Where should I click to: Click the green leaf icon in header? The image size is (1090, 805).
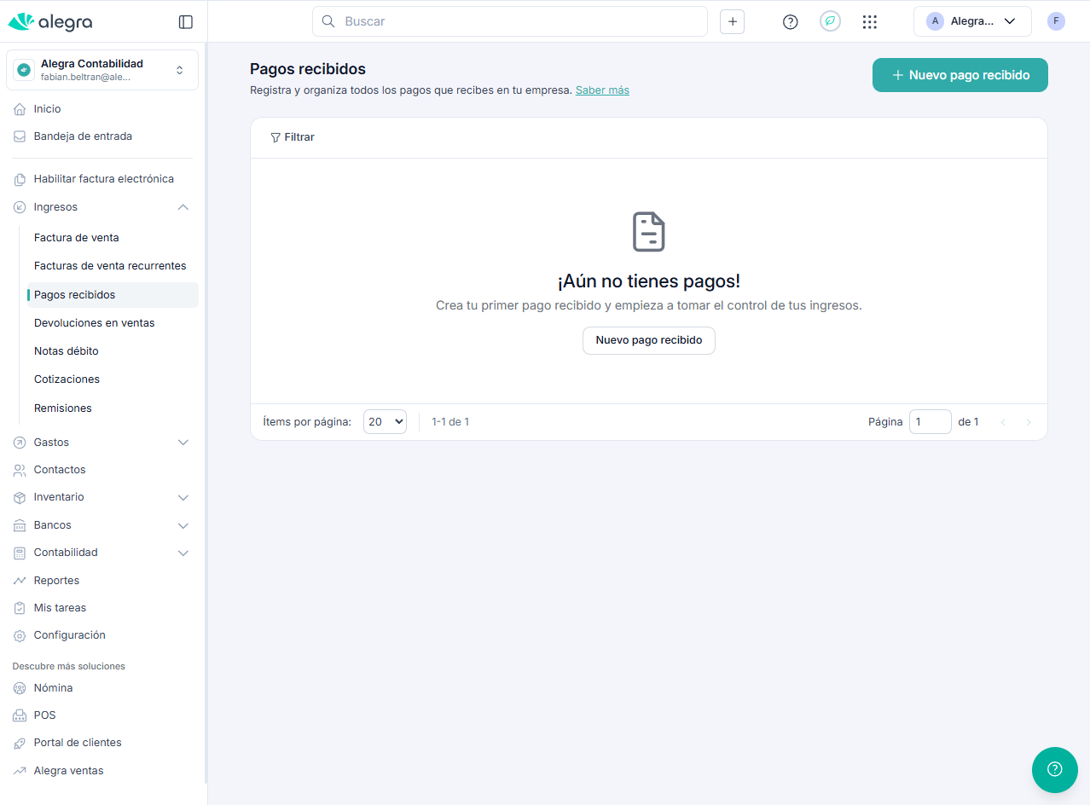(x=830, y=22)
